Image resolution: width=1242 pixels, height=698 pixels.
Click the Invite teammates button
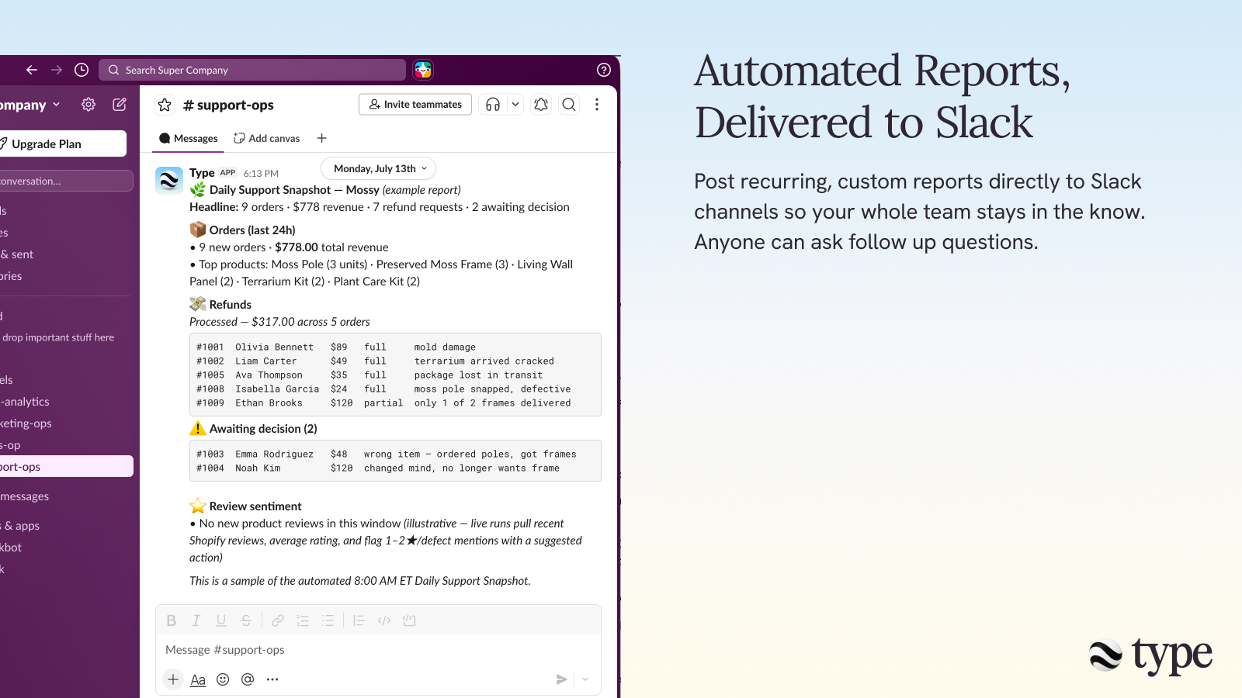coord(415,105)
